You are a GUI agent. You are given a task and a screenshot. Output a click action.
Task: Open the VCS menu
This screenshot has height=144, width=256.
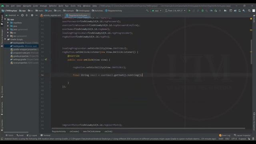(79, 6)
